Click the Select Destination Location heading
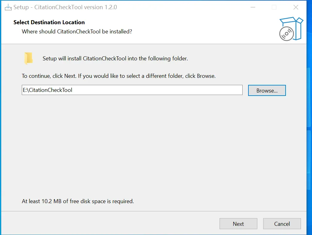 (49, 22)
